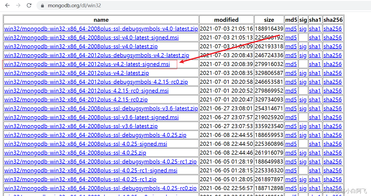371x196 pixels.
Task: Click sha256 link for ssl-v4.0-latest-signed.msi row
Action: click(x=333, y=38)
